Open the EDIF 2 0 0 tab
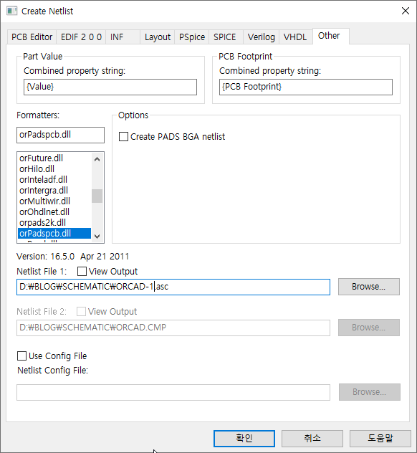This screenshot has width=417, height=453. pyautogui.click(x=81, y=37)
